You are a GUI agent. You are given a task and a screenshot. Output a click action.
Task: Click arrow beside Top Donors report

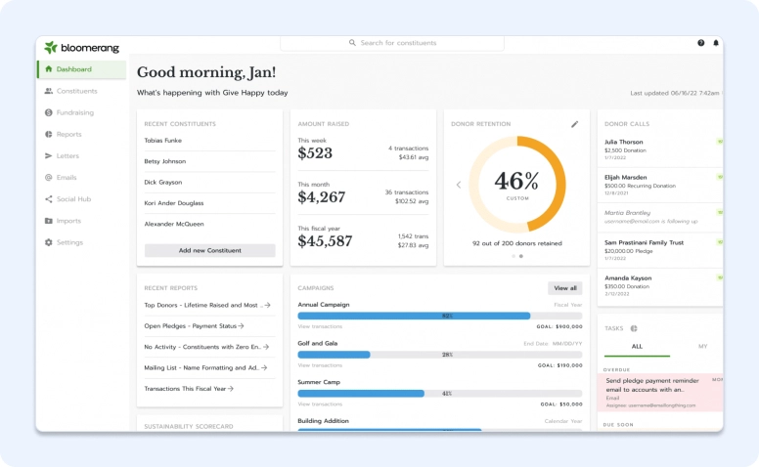coord(267,305)
